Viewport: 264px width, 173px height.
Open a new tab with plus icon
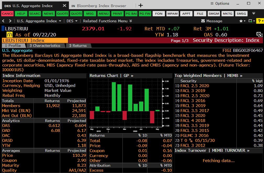tap(141, 5)
